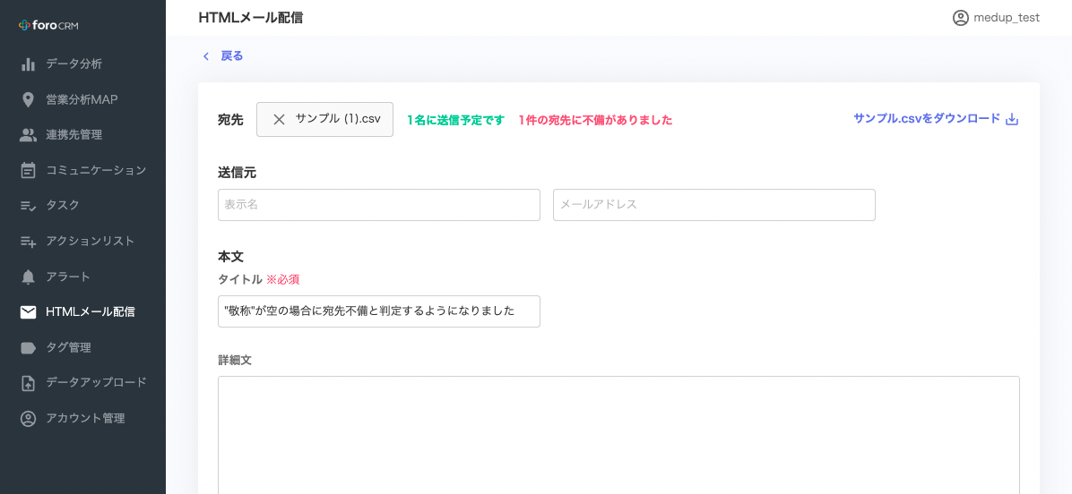Click the データアップロード file upload icon
Screen dimensions: 1072x494
point(28,383)
